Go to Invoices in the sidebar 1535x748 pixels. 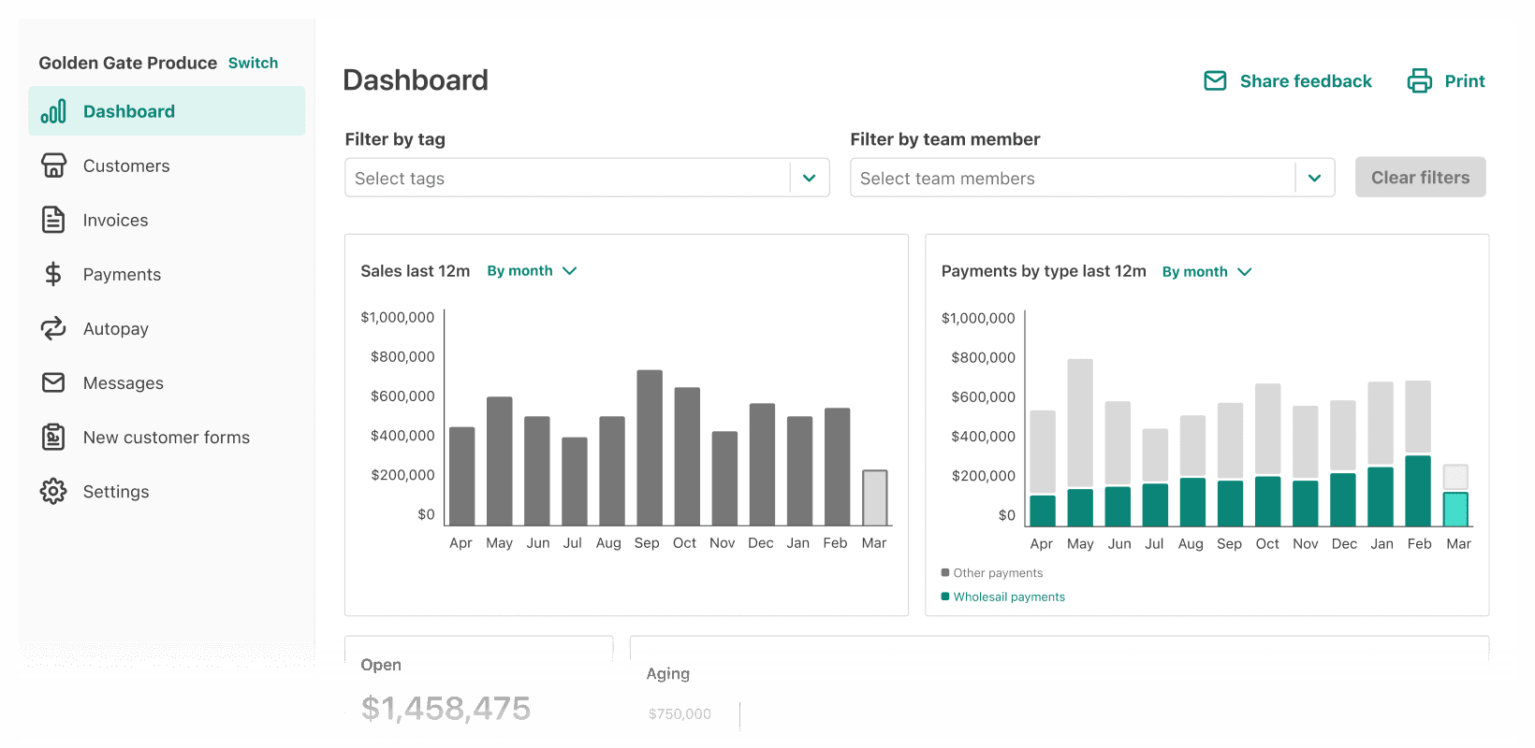[x=115, y=220]
